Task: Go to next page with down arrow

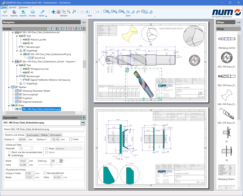Action: [88, 12]
